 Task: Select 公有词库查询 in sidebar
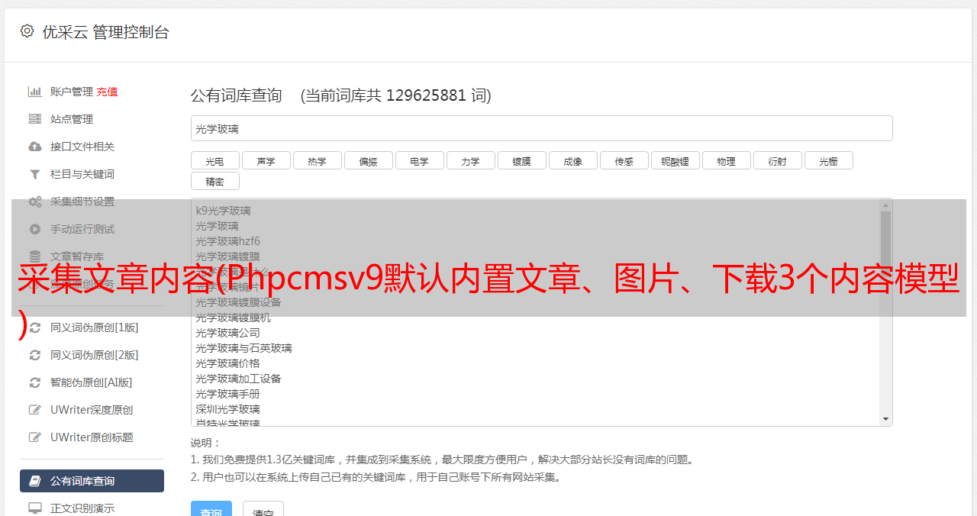[x=92, y=481]
